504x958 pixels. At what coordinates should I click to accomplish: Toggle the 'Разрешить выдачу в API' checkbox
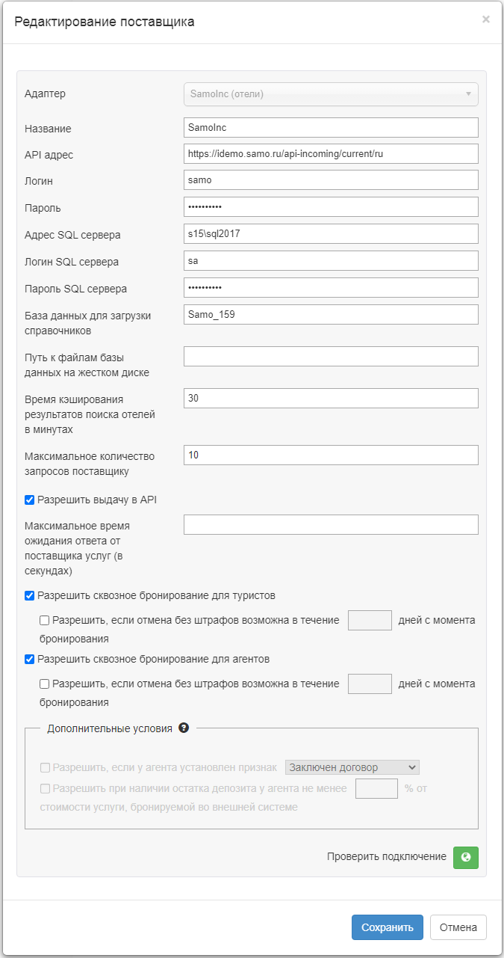click(x=30, y=500)
